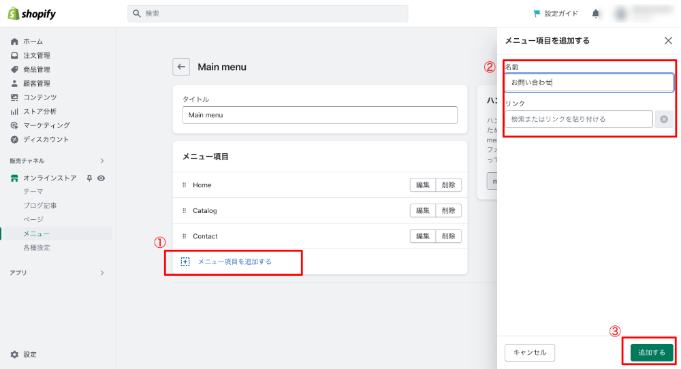Click the 注文管理 inbox icon
Screen dimensions: 681x369
pos(14,56)
